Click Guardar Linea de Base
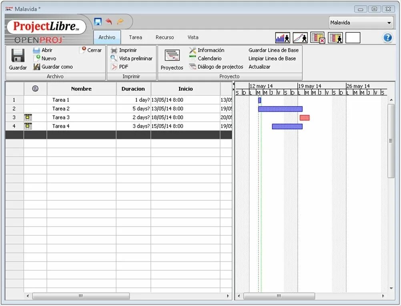Image resolution: width=401 pixels, height=306 pixels. (x=274, y=50)
